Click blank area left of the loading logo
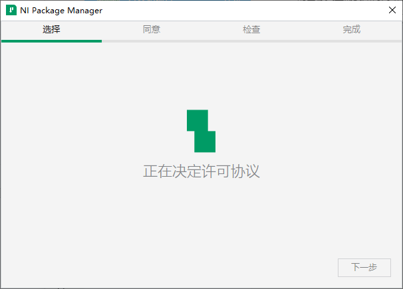Viewport: 403px width, 289px height. click(x=100, y=131)
